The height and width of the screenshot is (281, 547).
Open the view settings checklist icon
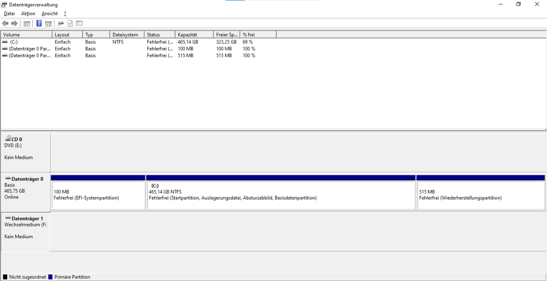point(79,23)
